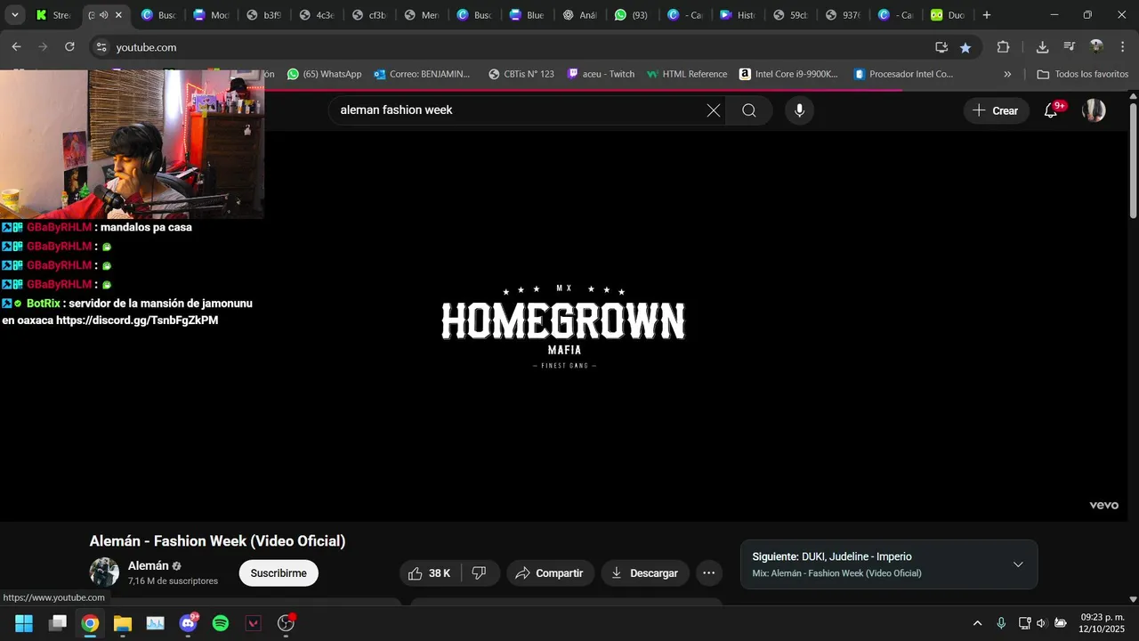Open Chrome downloads icon

(1042, 47)
